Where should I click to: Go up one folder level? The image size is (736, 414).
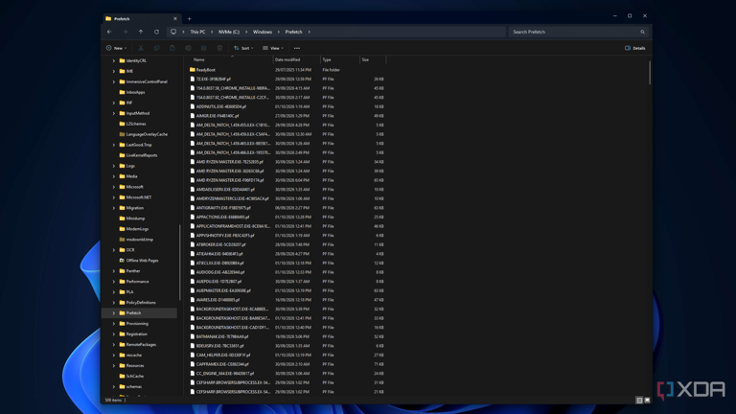pyautogui.click(x=141, y=32)
